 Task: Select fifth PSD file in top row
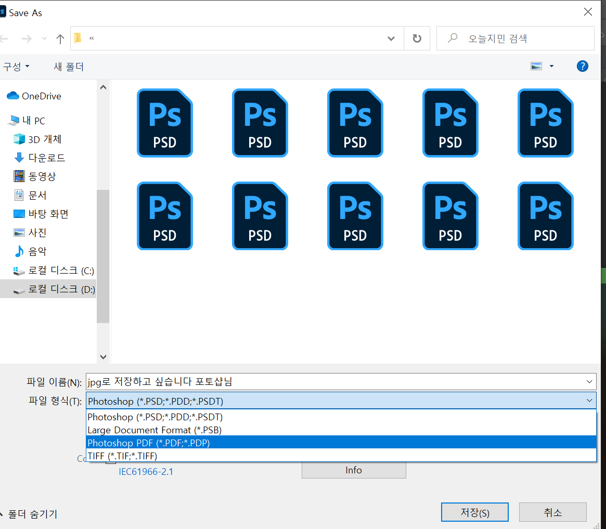click(545, 123)
